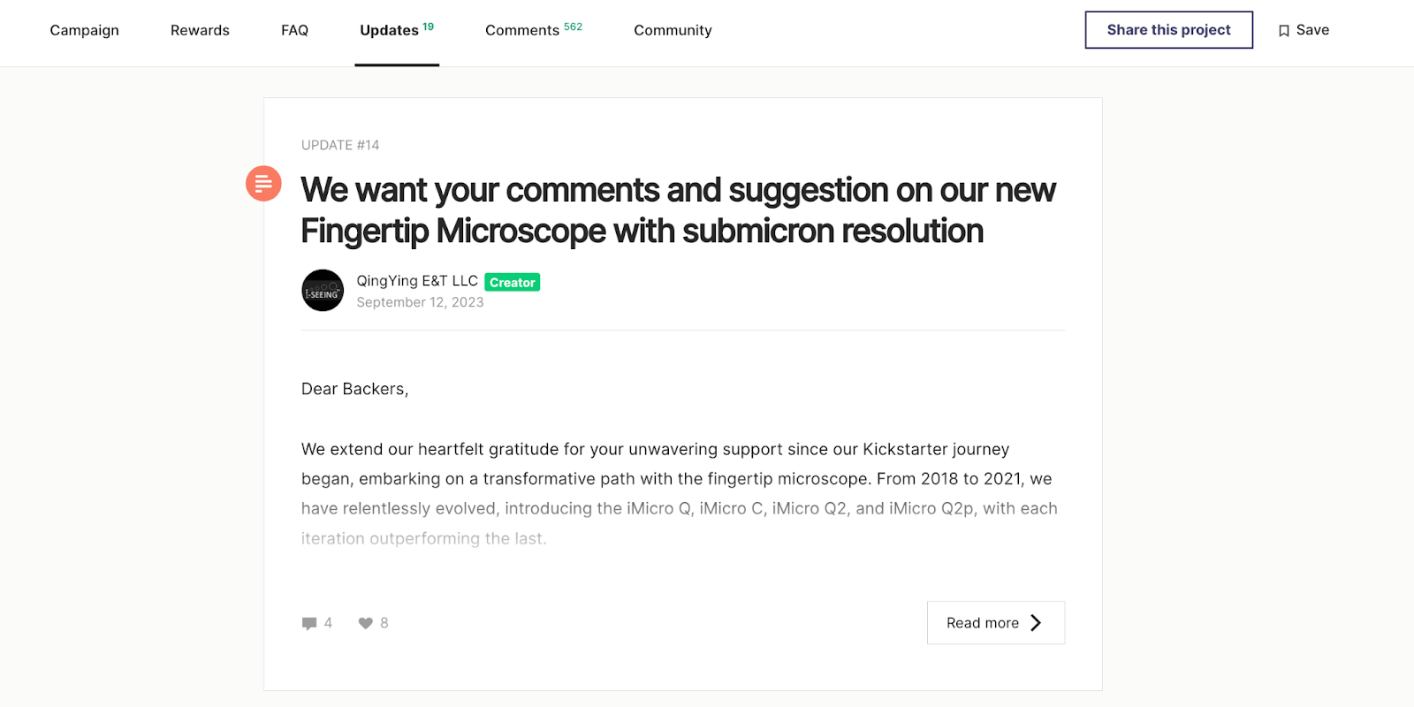Click the orange update post icon
1414x707 pixels.
pyautogui.click(x=263, y=184)
